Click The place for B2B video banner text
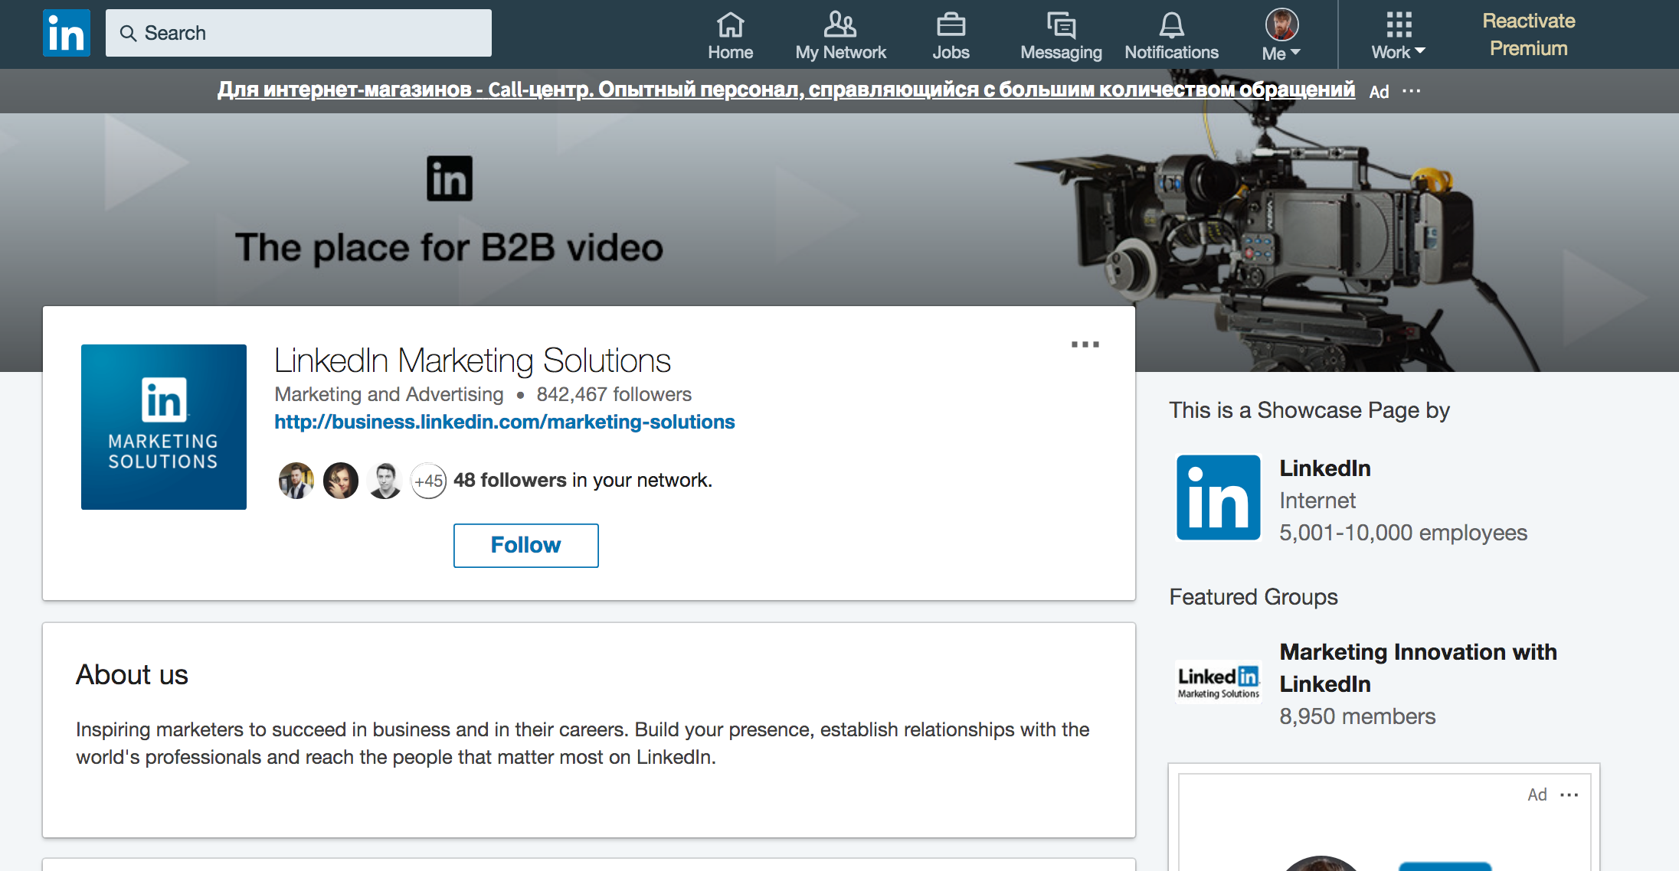This screenshot has width=1679, height=871. point(449,247)
